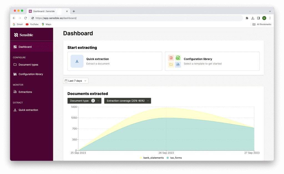Image resolution: width=284 pixels, height=174 pixels.
Task: Open browser downloads icon in toolbar
Action: click(253, 18)
